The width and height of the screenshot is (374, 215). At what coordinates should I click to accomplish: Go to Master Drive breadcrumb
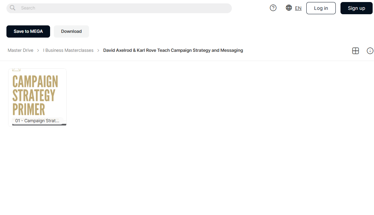click(x=21, y=50)
